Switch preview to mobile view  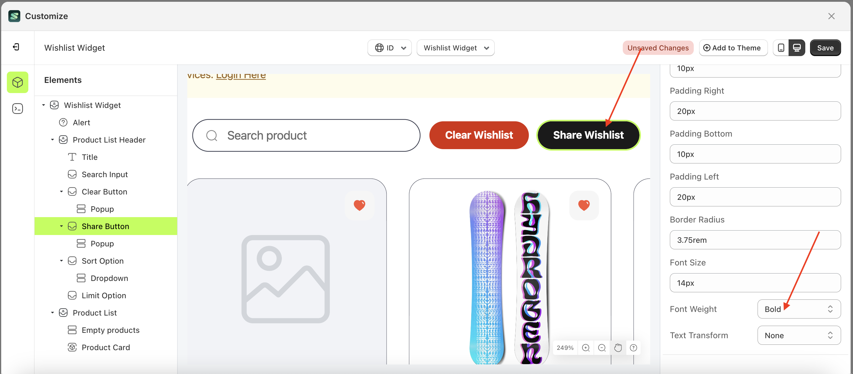(781, 47)
